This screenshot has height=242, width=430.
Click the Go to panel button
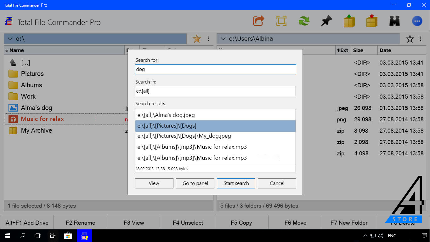coord(195,183)
